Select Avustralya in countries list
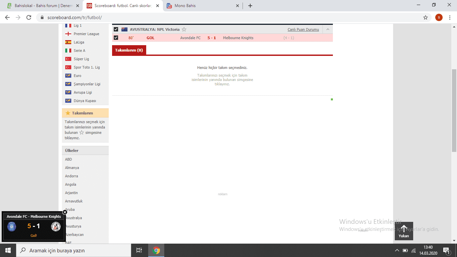 tap(74, 218)
